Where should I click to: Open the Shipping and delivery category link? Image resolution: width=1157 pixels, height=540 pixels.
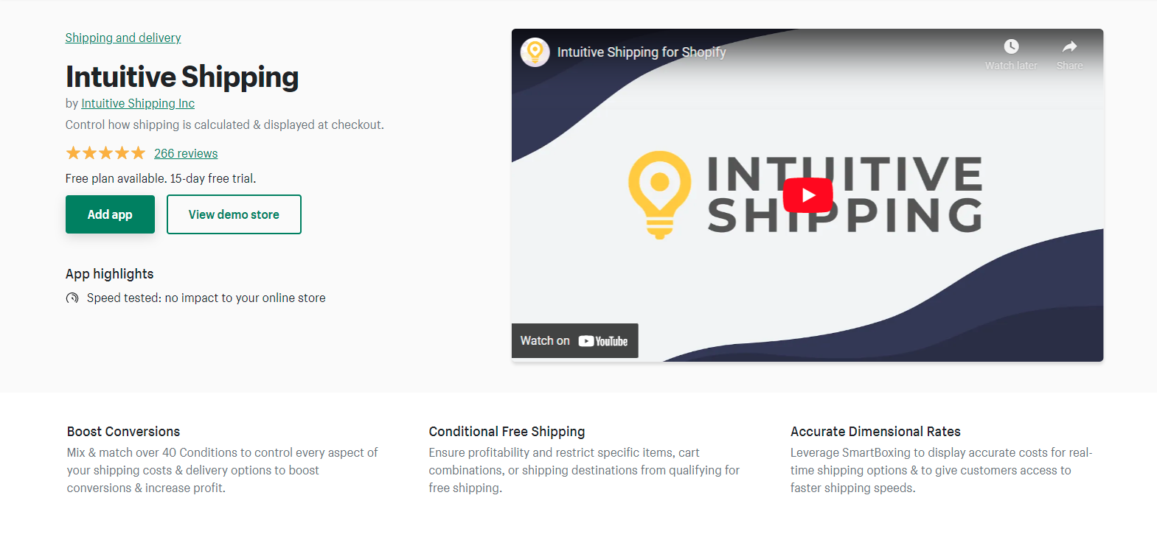click(x=123, y=38)
